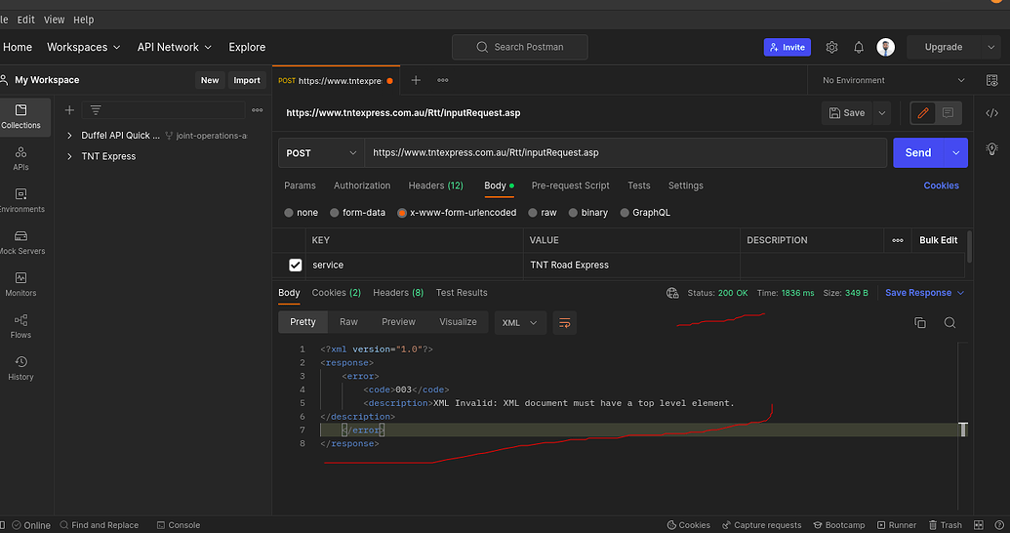Viewport: 1010px width, 533px height.
Task: Click the search response magnifier icon
Action: (949, 322)
